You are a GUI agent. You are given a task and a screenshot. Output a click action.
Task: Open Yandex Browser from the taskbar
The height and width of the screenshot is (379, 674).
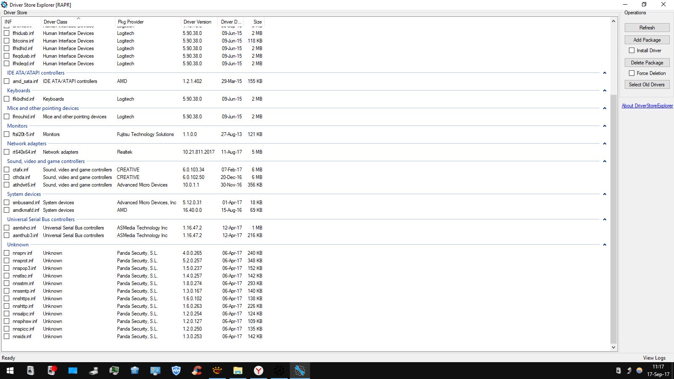259,371
